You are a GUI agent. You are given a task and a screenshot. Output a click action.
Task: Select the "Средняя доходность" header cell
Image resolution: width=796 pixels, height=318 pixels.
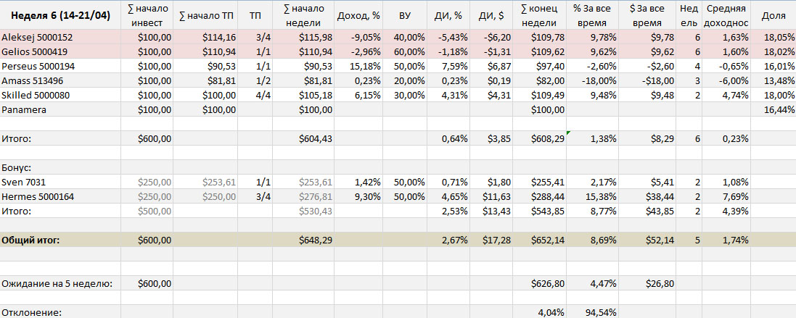[725, 16]
